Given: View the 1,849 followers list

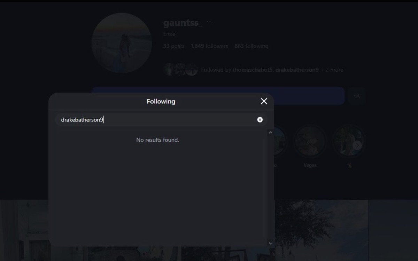Looking at the screenshot, I should [x=209, y=46].
